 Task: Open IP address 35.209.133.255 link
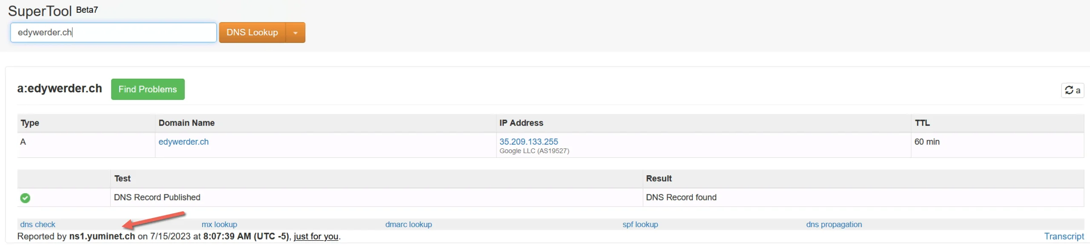tap(528, 142)
